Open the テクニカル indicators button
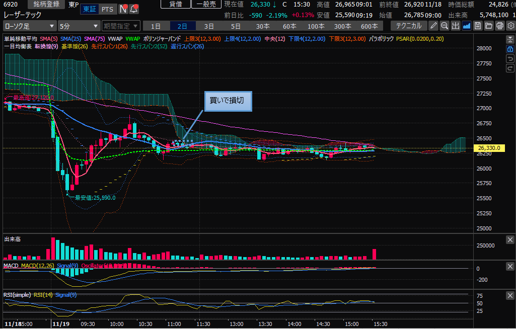 408,26
